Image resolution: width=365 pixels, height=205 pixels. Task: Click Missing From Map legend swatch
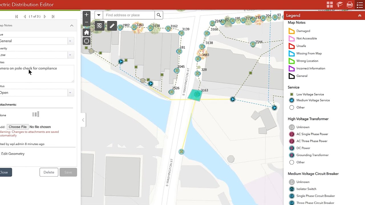pyautogui.click(x=291, y=54)
